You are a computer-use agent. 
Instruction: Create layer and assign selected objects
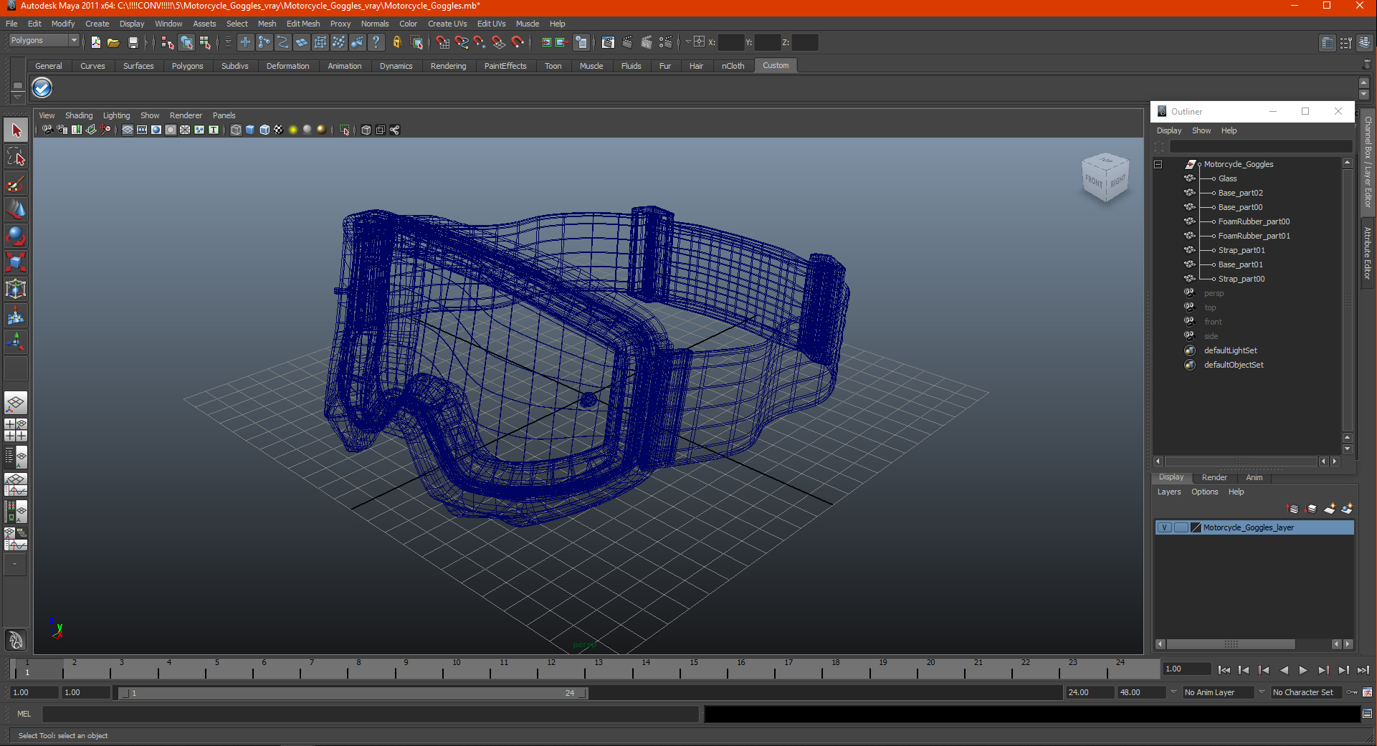click(1347, 509)
